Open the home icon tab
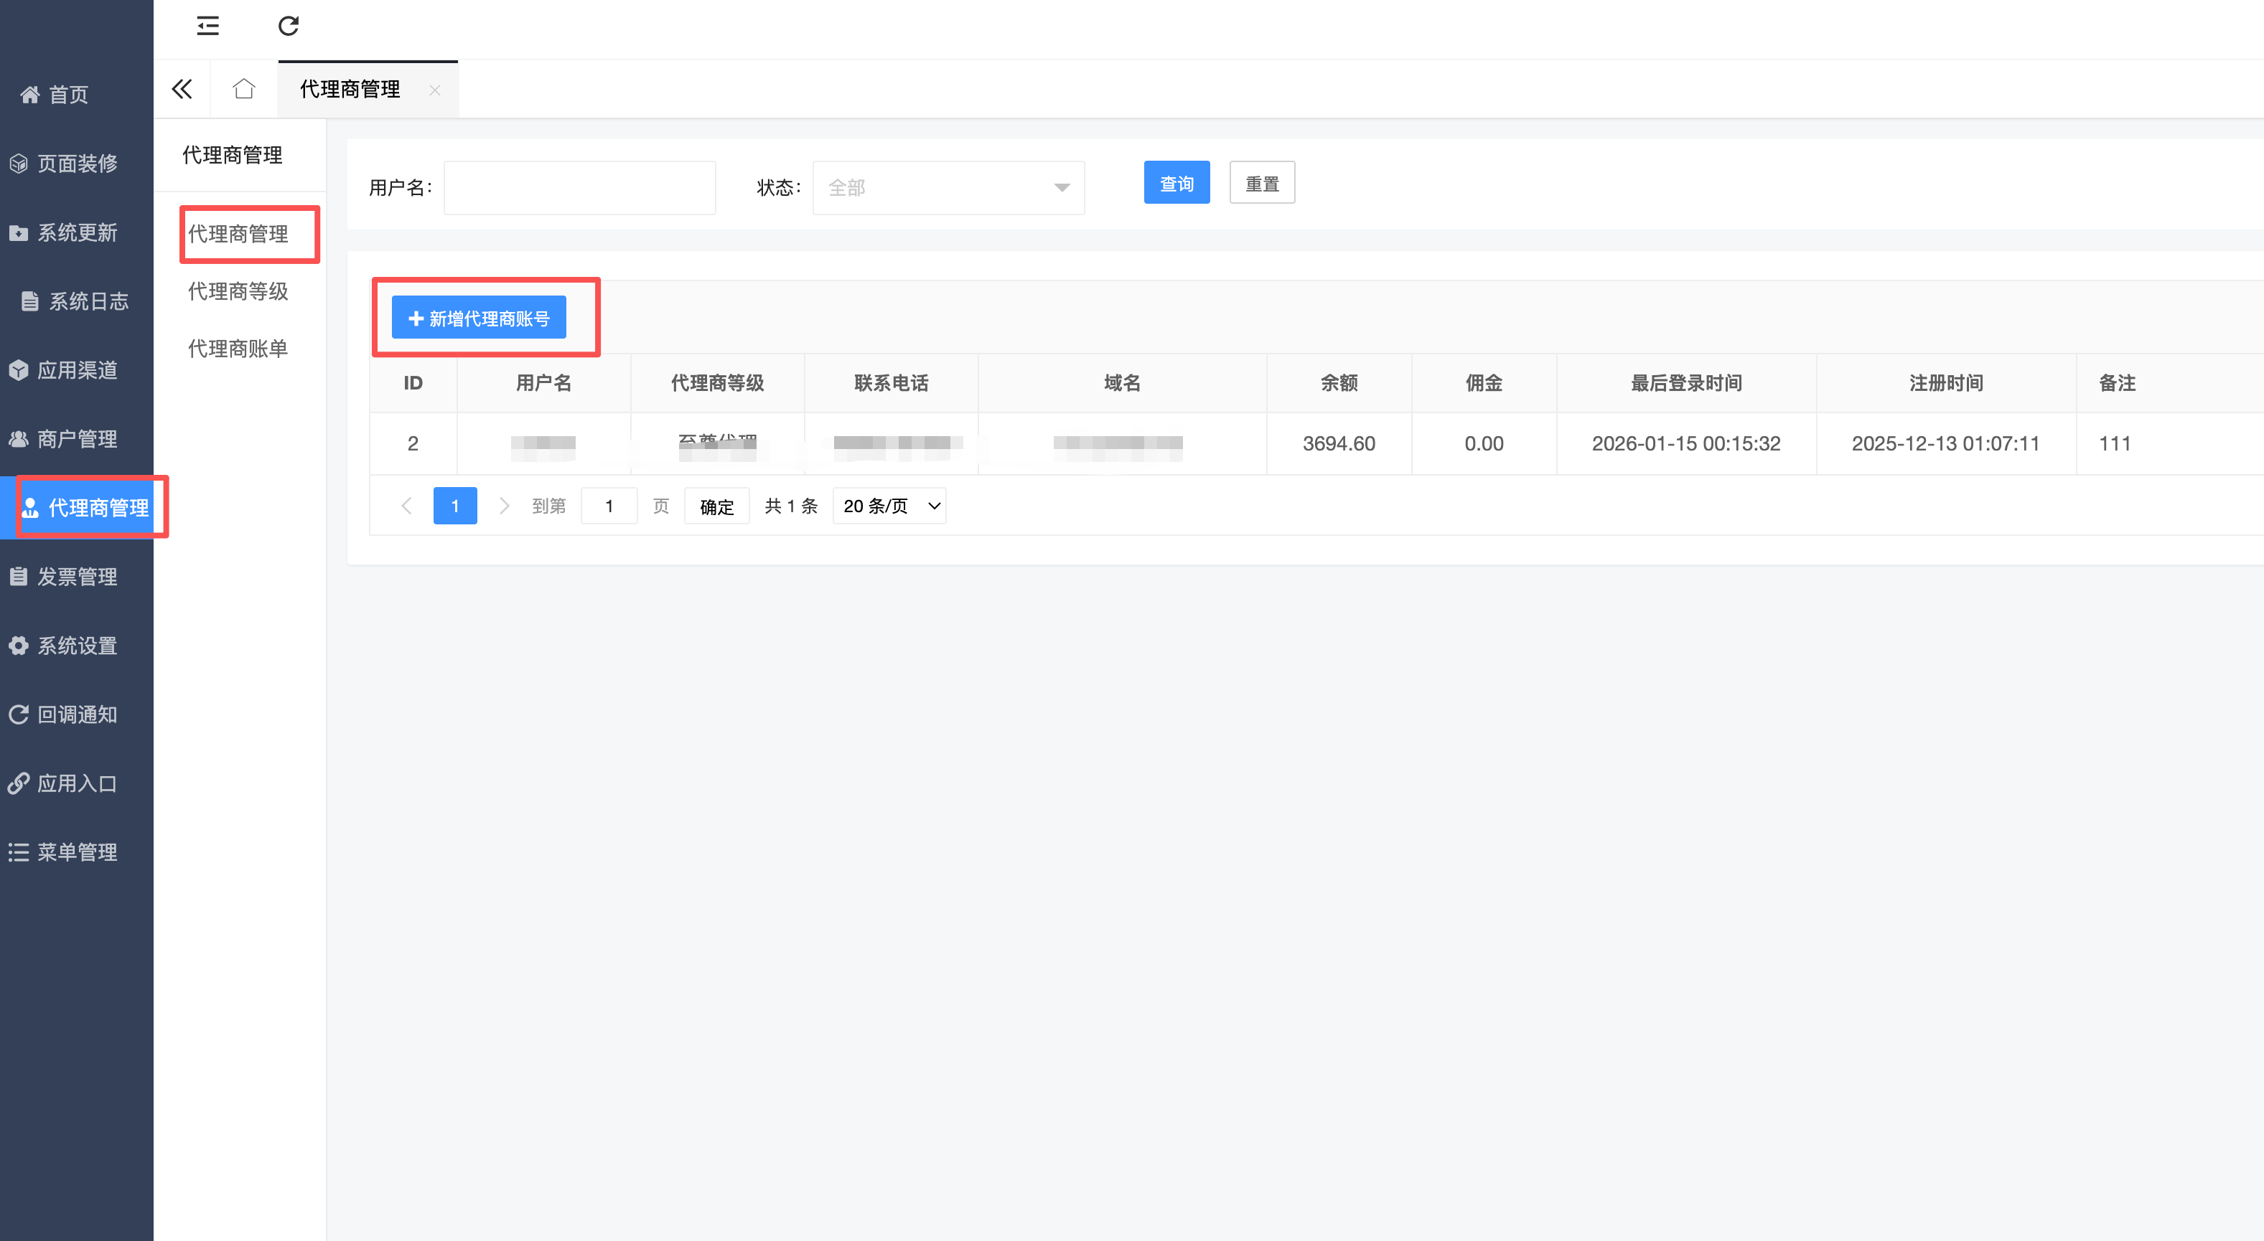Viewport: 2264px width, 1241px height. point(243,89)
